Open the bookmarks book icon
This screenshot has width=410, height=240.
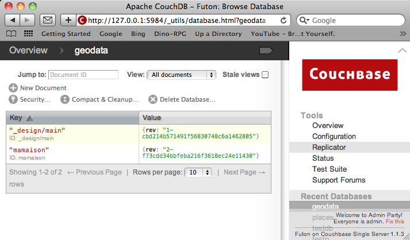tap(12, 34)
